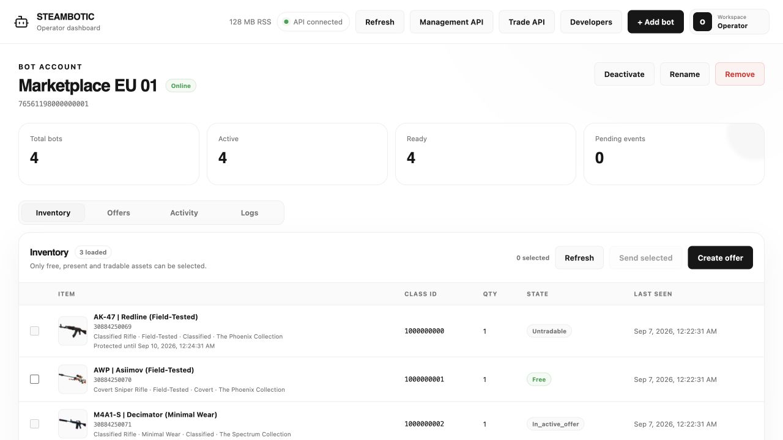The height and width of the screenshot is (440, 783).
Task: Click the Protected until Sep 10 note
Action: point(154,346)
